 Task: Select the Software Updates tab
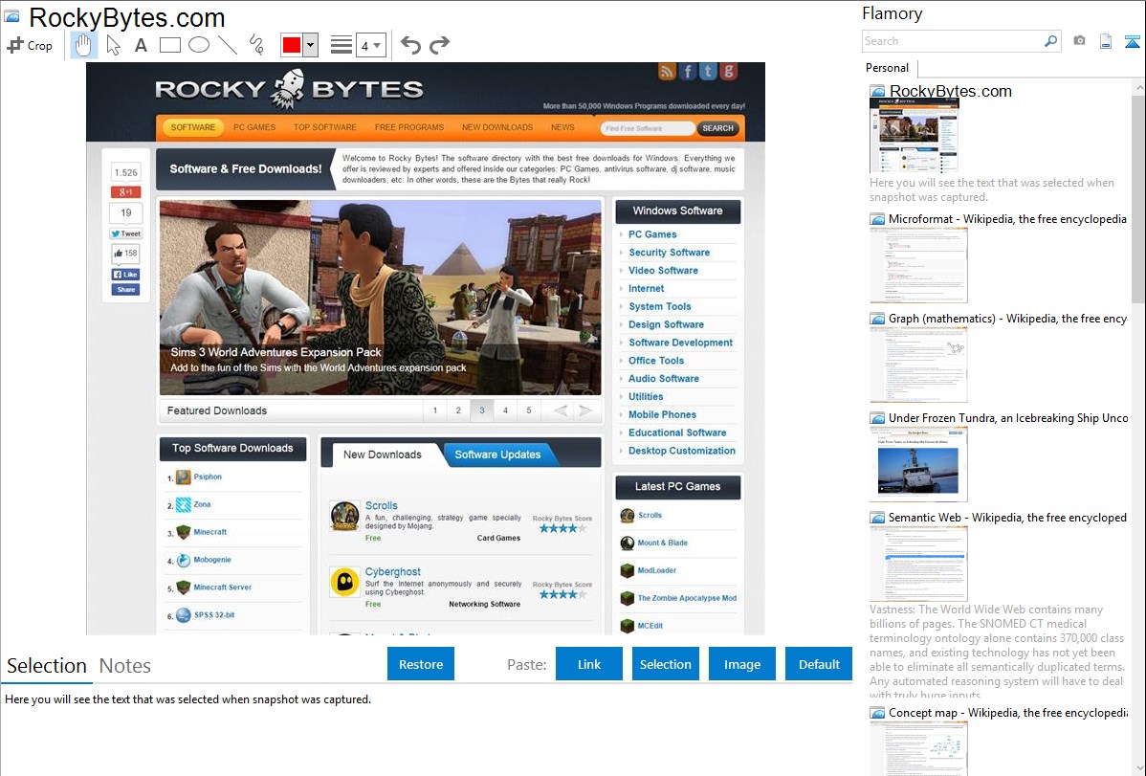(497, 455)
